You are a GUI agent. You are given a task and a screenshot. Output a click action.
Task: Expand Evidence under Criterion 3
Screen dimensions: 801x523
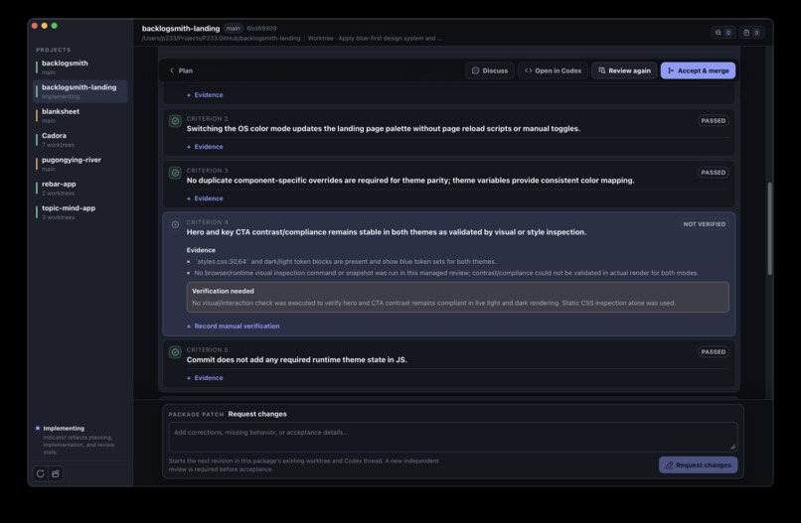tap(205, 197)
